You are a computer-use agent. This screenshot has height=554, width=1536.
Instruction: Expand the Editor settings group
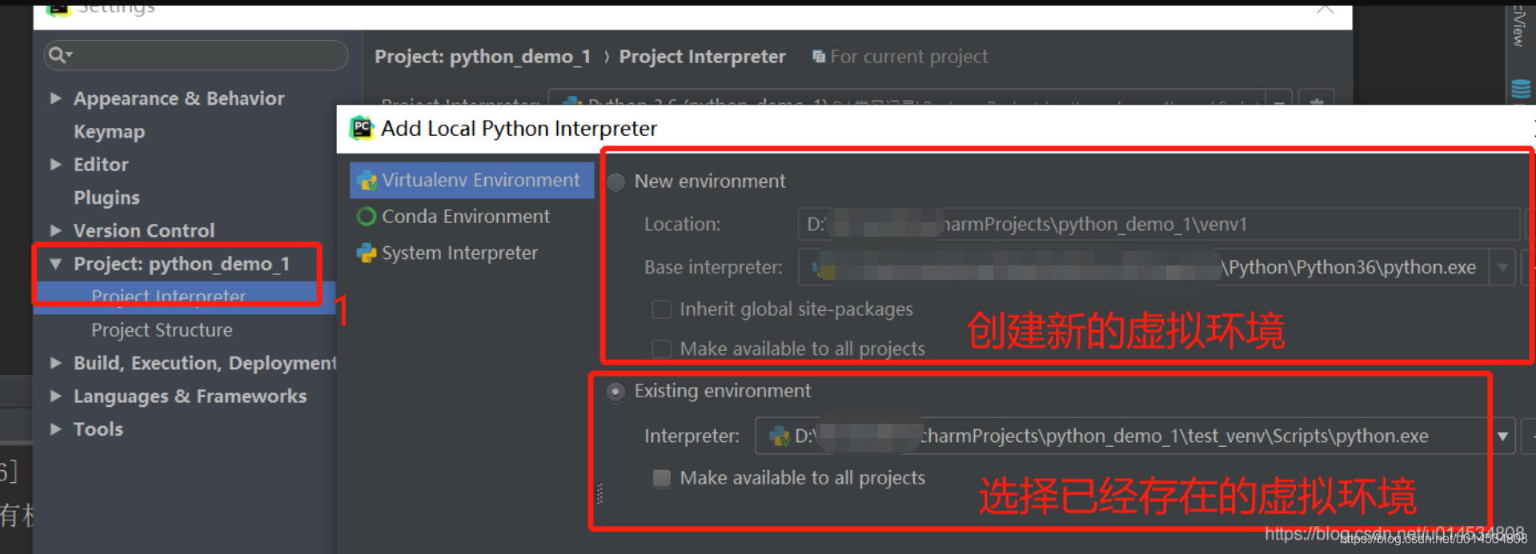[x=55, y=165]
